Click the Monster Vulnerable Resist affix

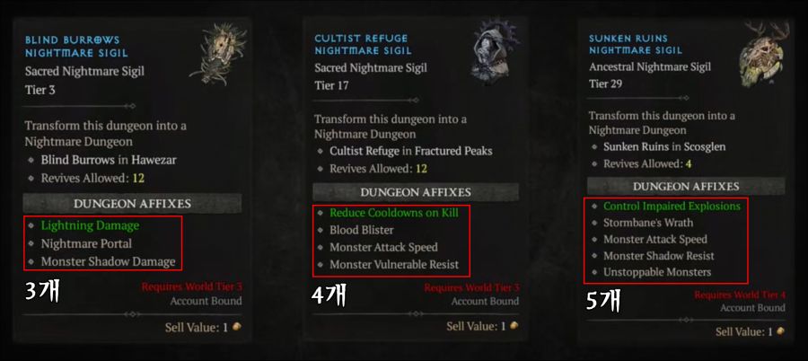[394, 265]
